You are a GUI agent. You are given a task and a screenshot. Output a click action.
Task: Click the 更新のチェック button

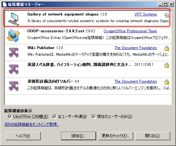click(x=116, y=136)
